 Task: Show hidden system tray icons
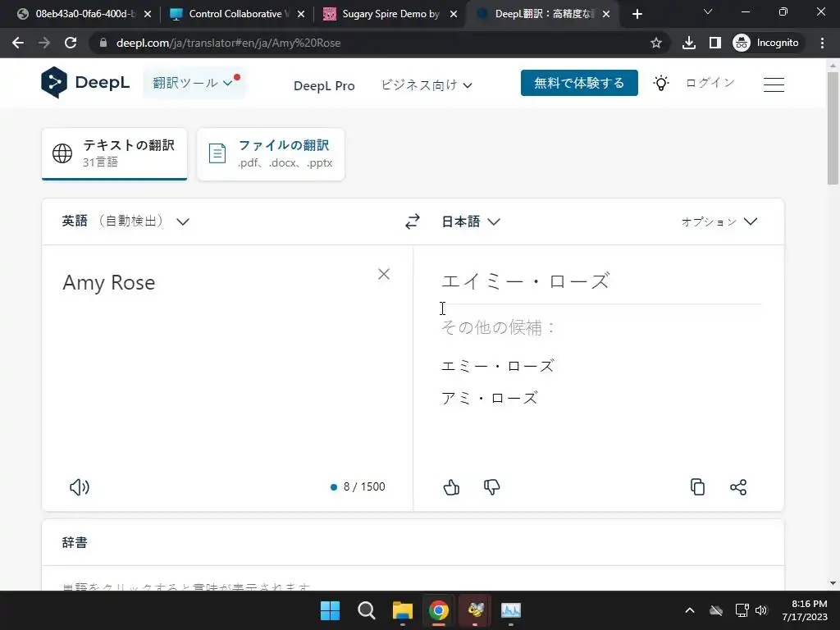pyautogui.click(x=690, y=610)
